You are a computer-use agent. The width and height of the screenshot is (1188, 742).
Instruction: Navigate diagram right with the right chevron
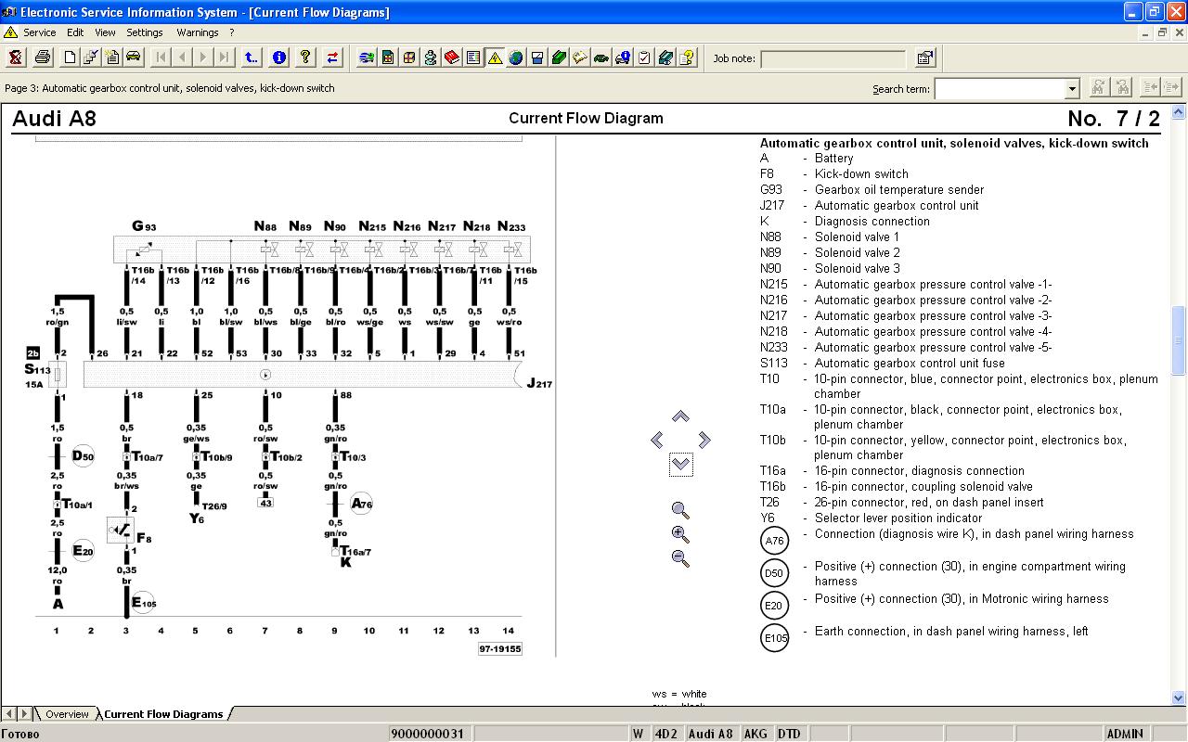(704, 440)
